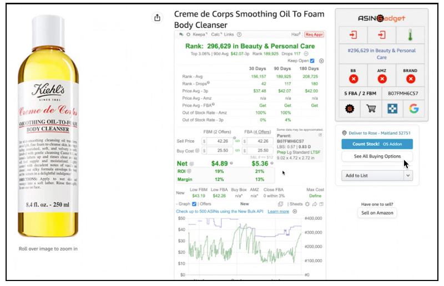The height and width of the screenshot is (286, 444).
Task: Click the Req Appr button
Action: [314, 34]
